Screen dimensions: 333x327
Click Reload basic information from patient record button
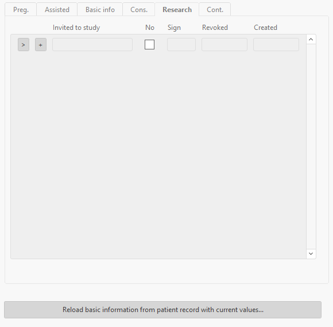[162, 310]
